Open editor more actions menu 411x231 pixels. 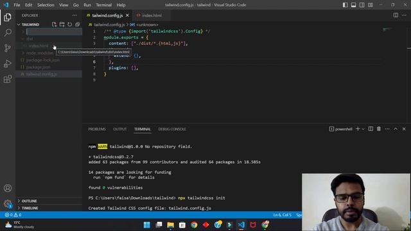tap(404, 15)
